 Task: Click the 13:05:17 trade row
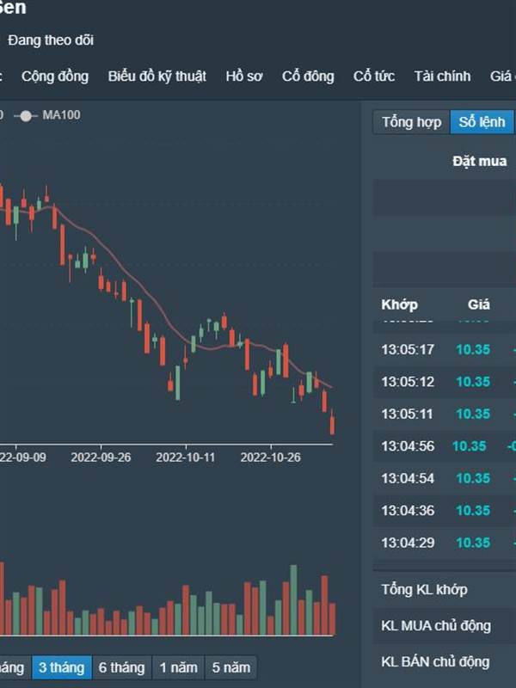pos(445,350)
